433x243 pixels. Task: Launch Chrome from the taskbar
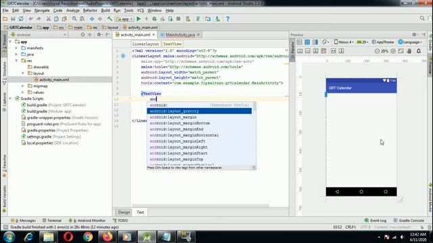pos(88,237)
